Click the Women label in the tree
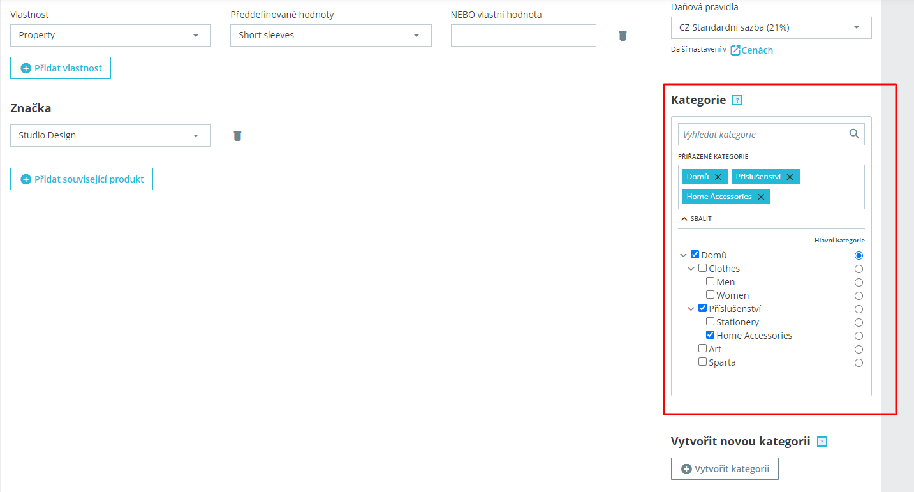Image resolution: width=914 pixels, height=492 pixels. click(x=733, y=295)
